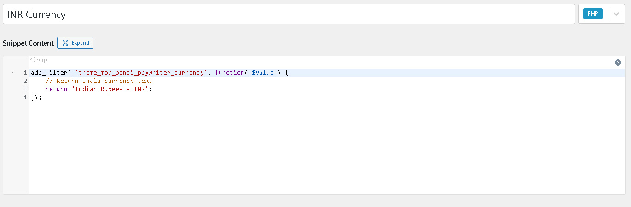Click the help question mark icon
This screenshot has width=631, height=207.
(x=618, y=63)
